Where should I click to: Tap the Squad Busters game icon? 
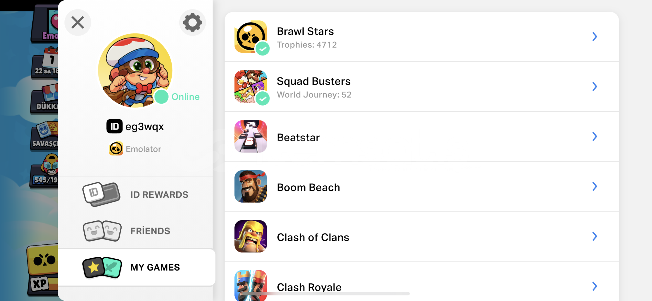[251, 86]
